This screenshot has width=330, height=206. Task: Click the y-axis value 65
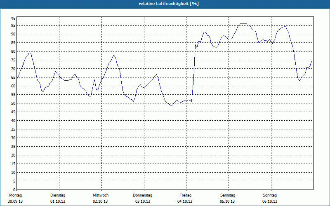[x=13, y=77]
